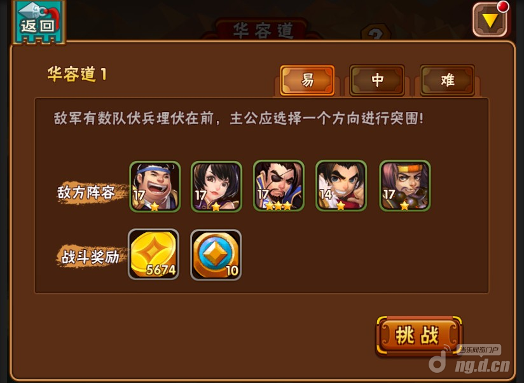Tap the gold coin reward 5674
Viewport: 524px width, 383px height.
click(x=153, y=254)
